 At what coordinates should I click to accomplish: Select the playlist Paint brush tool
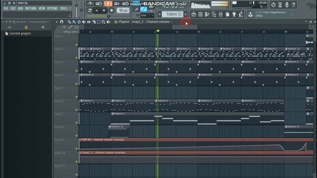click(74, 22)
